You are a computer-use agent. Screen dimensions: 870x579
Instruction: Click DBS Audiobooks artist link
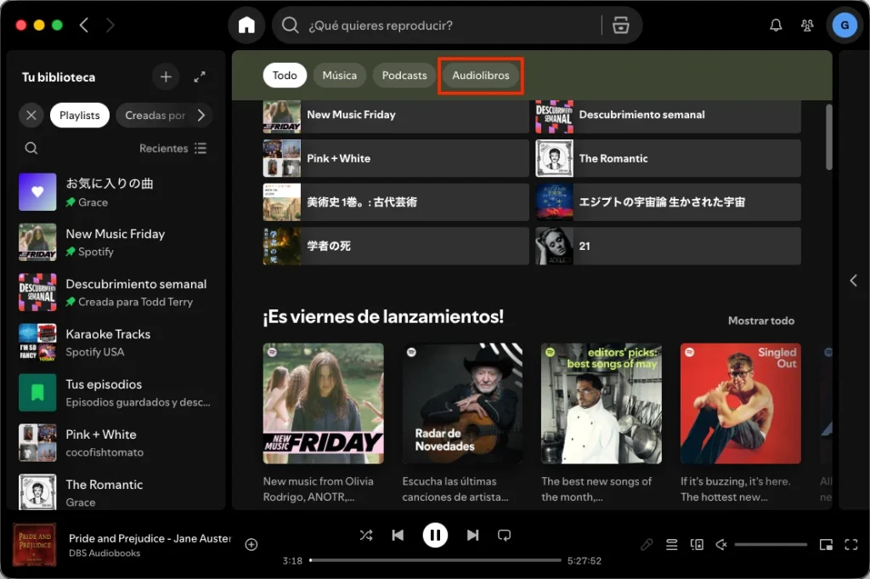[x=105, y=553]
